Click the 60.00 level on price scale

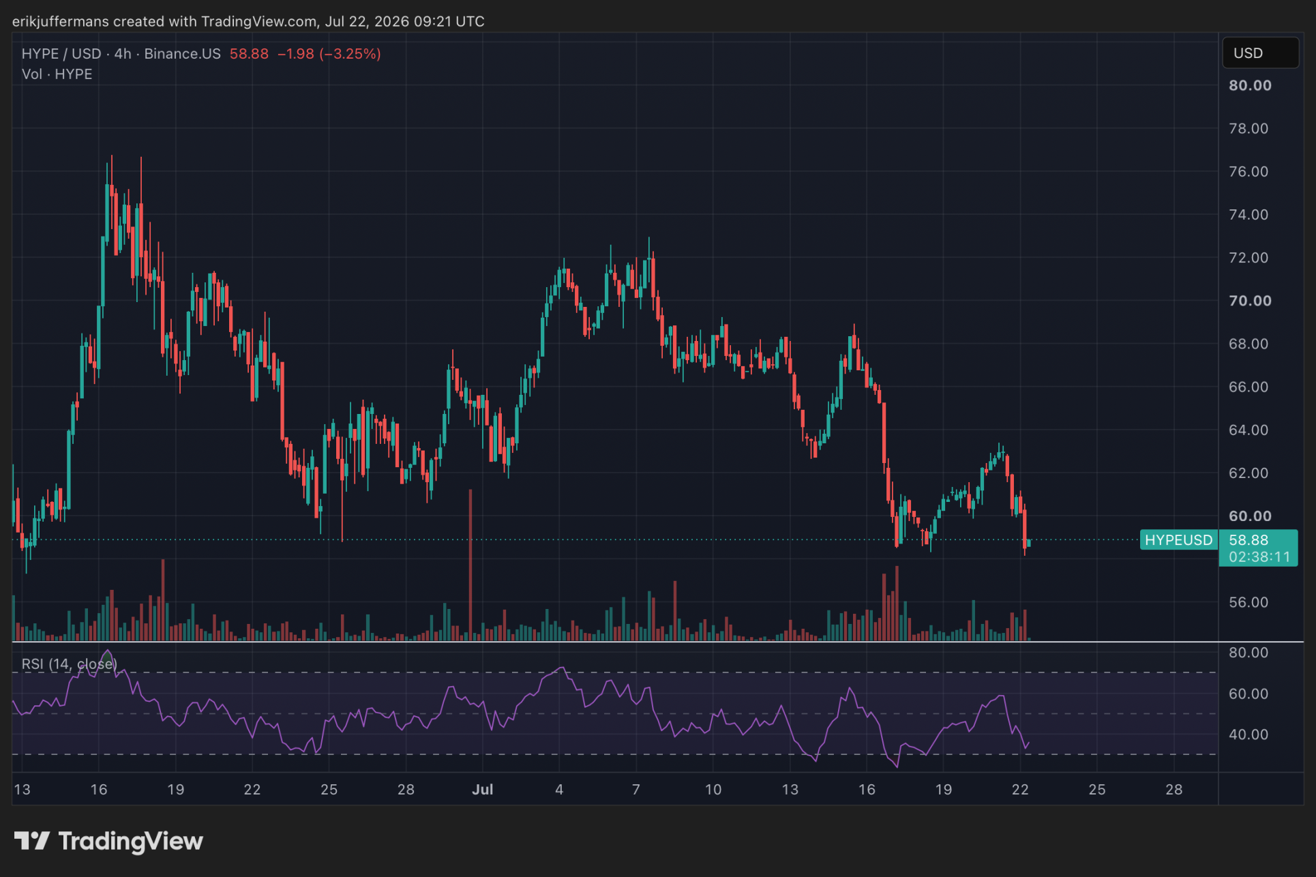pos(1250,516)
